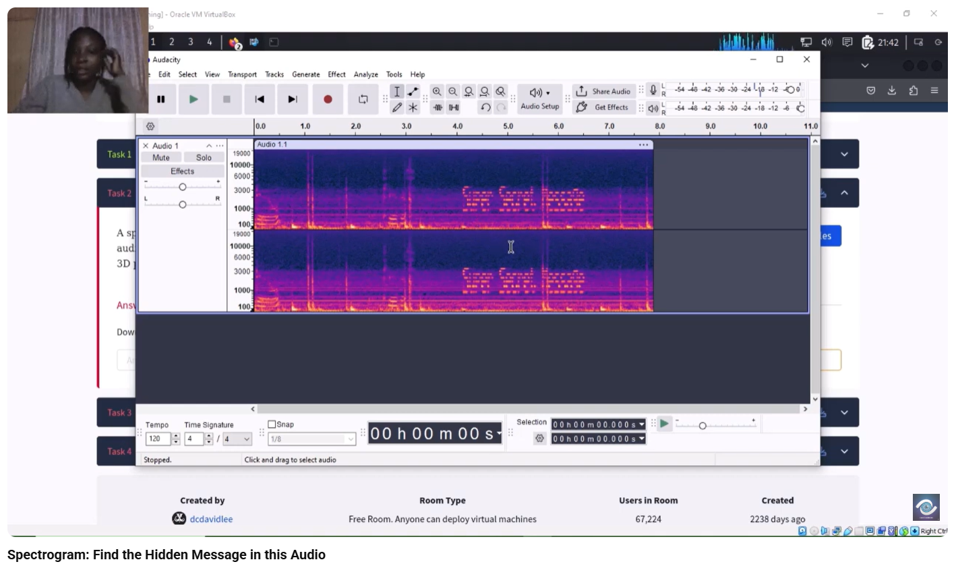This screenshot has width=956, height=564.
Task: Adjust the playback speed slider
Action: click(x=703, y=426)
